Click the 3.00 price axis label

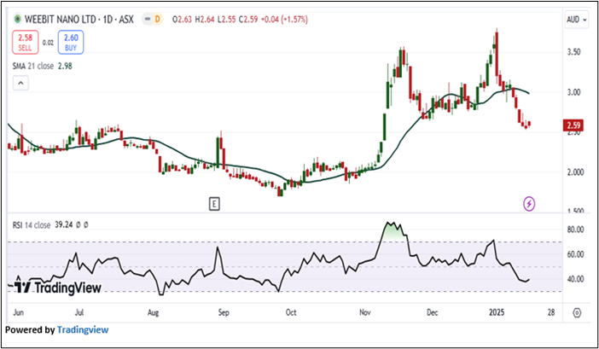[573, 92]
